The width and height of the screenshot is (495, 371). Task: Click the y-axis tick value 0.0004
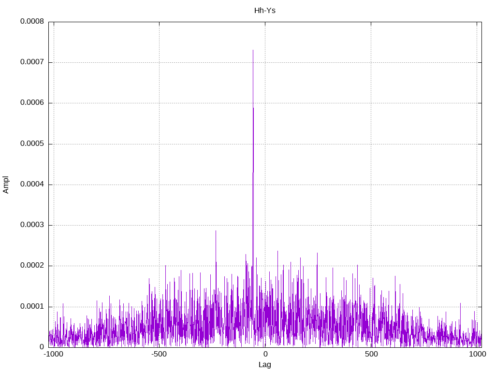(32, 184)
